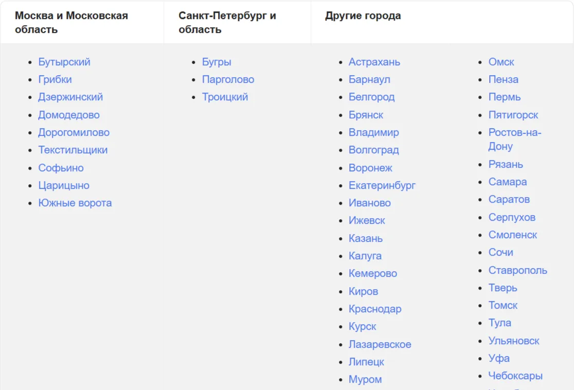Open the Домодедово location link
The image size is (574, 390).
point(69,115)
